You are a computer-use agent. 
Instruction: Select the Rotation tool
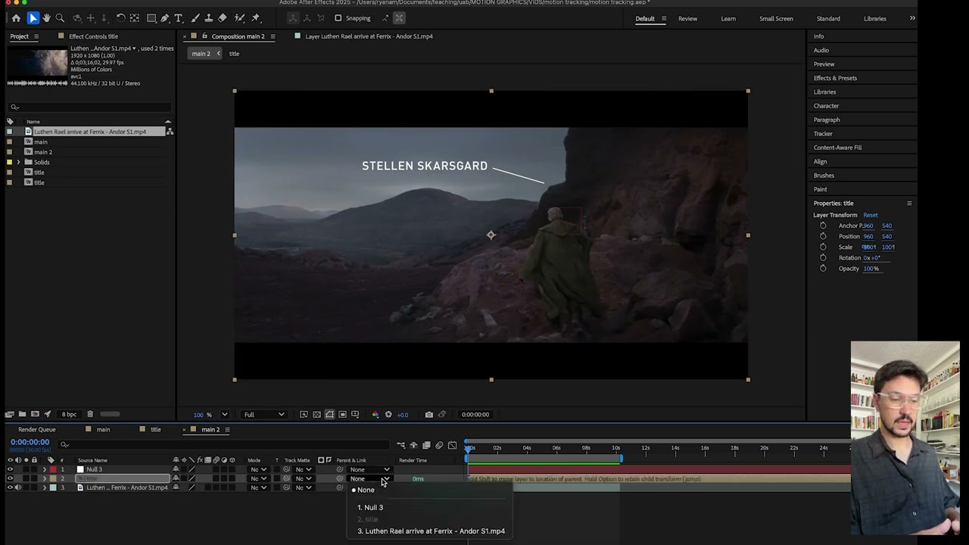click(x=120, y=18)
